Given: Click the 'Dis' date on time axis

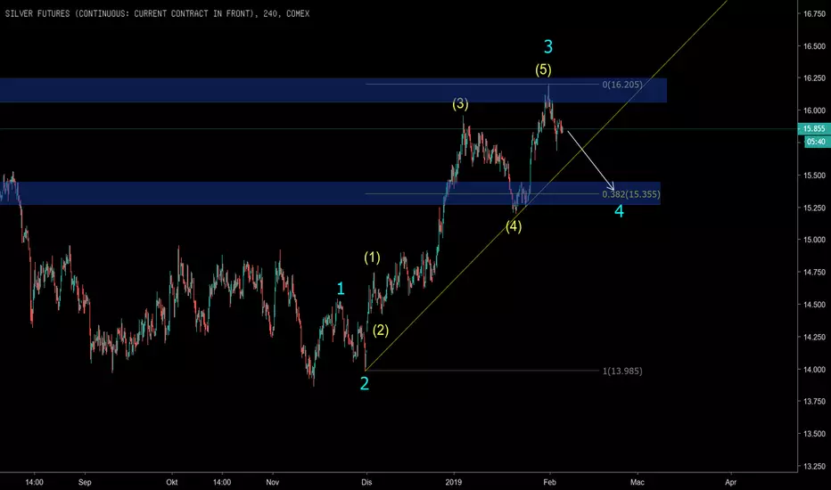Looking at the screenshot, I should click(x=366, y=482).
